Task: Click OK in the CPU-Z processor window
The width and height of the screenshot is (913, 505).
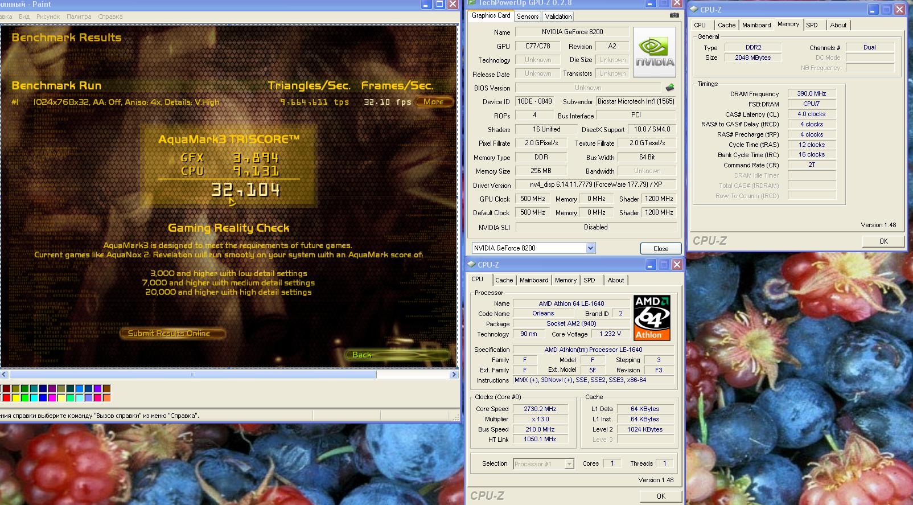Action: [x=660, y=496]
